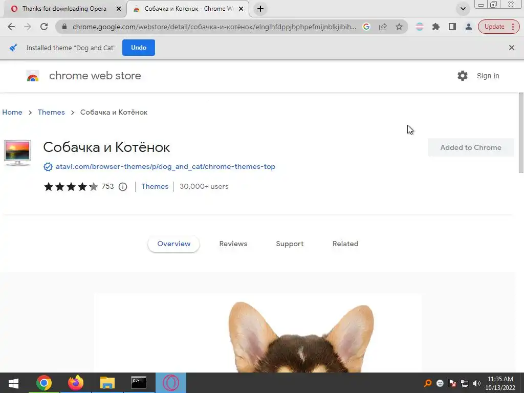Switch to the Related tab
Image resolution: width=524 pixels, height=393 pixels.
click(345, 244)
